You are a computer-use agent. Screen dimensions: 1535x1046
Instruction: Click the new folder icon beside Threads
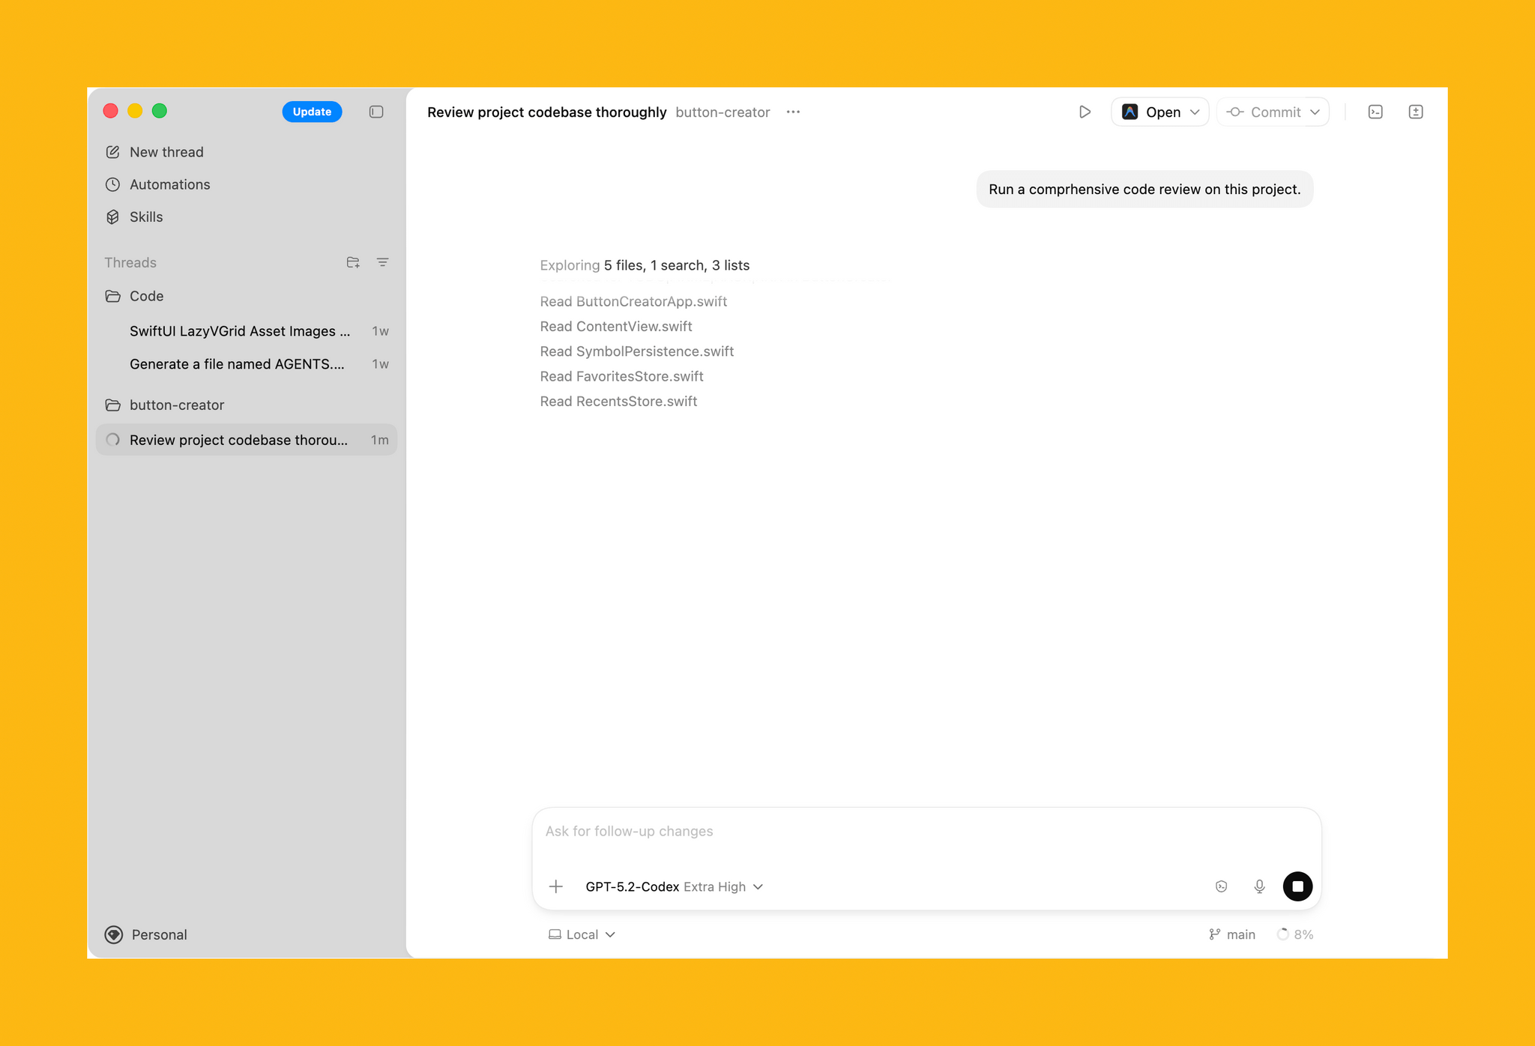pos(353,262)
